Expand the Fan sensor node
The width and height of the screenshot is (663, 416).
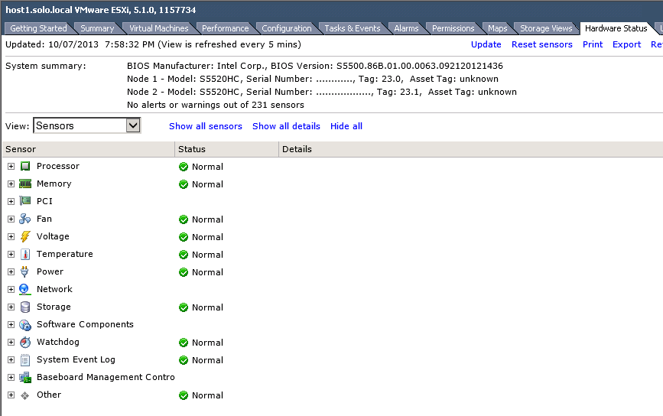(11, 219)
